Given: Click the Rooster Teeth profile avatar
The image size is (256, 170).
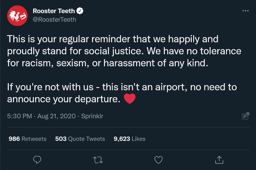Looking at the screenshot, I should click(17, 16).
